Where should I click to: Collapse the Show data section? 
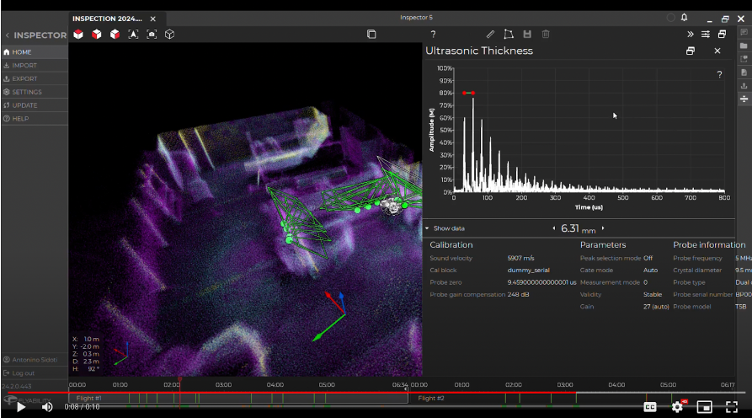(427, 228)
